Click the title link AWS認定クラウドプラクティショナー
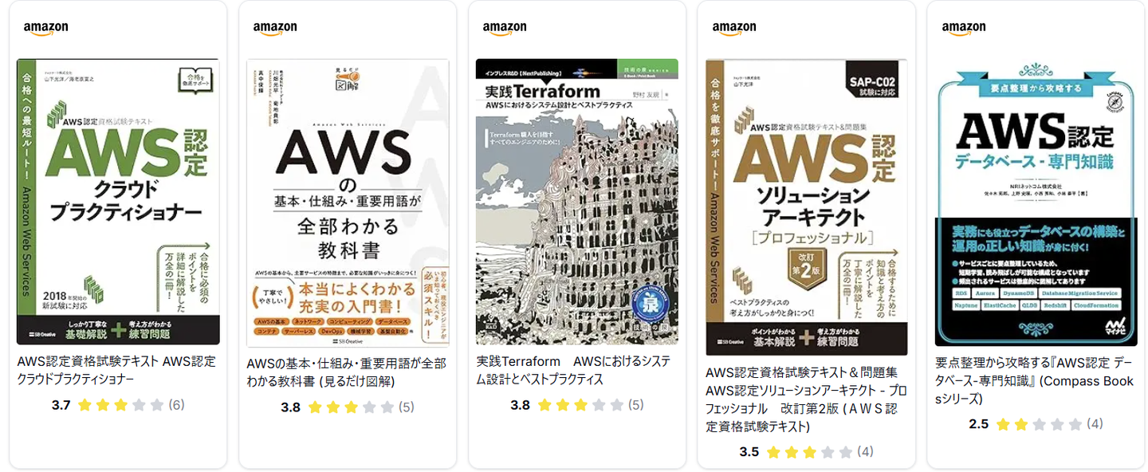 pos(116,370)
